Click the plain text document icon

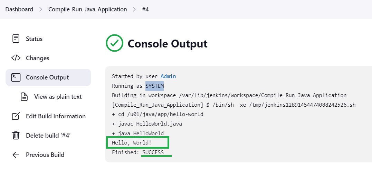tap(24, 97)
